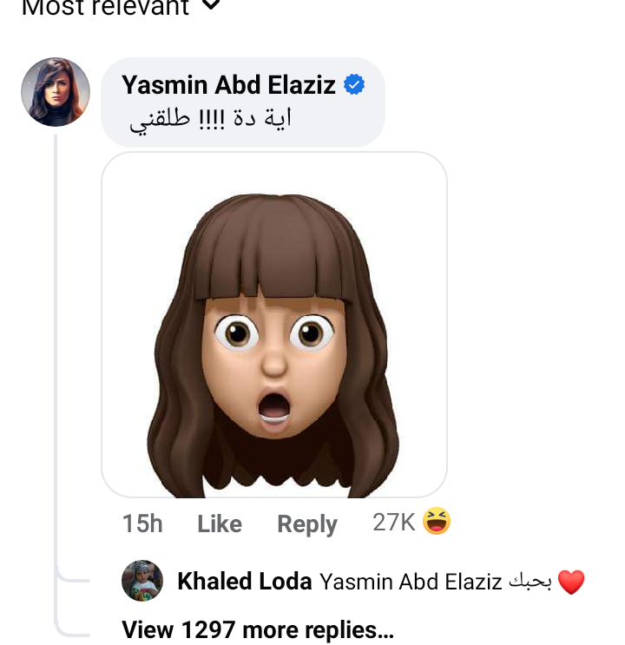The width and height of the screenshot is (625, 645).
Task: Open Khaled Loda's profile picture
Action: 142,582
